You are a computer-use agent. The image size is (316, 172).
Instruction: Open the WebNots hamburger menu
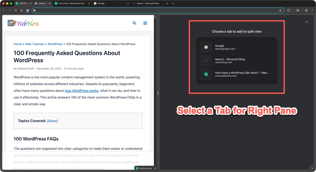click(145, 23)
